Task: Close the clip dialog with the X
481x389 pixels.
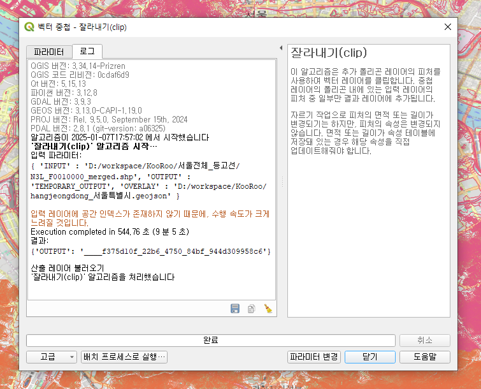Action: coord(448,27)
